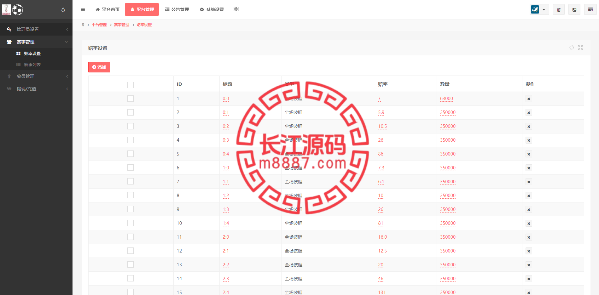Image resolution: width=599 pixels, height=295 pixels.
Task: Delete row 14 with the x icon
Action: coord(529,279)
